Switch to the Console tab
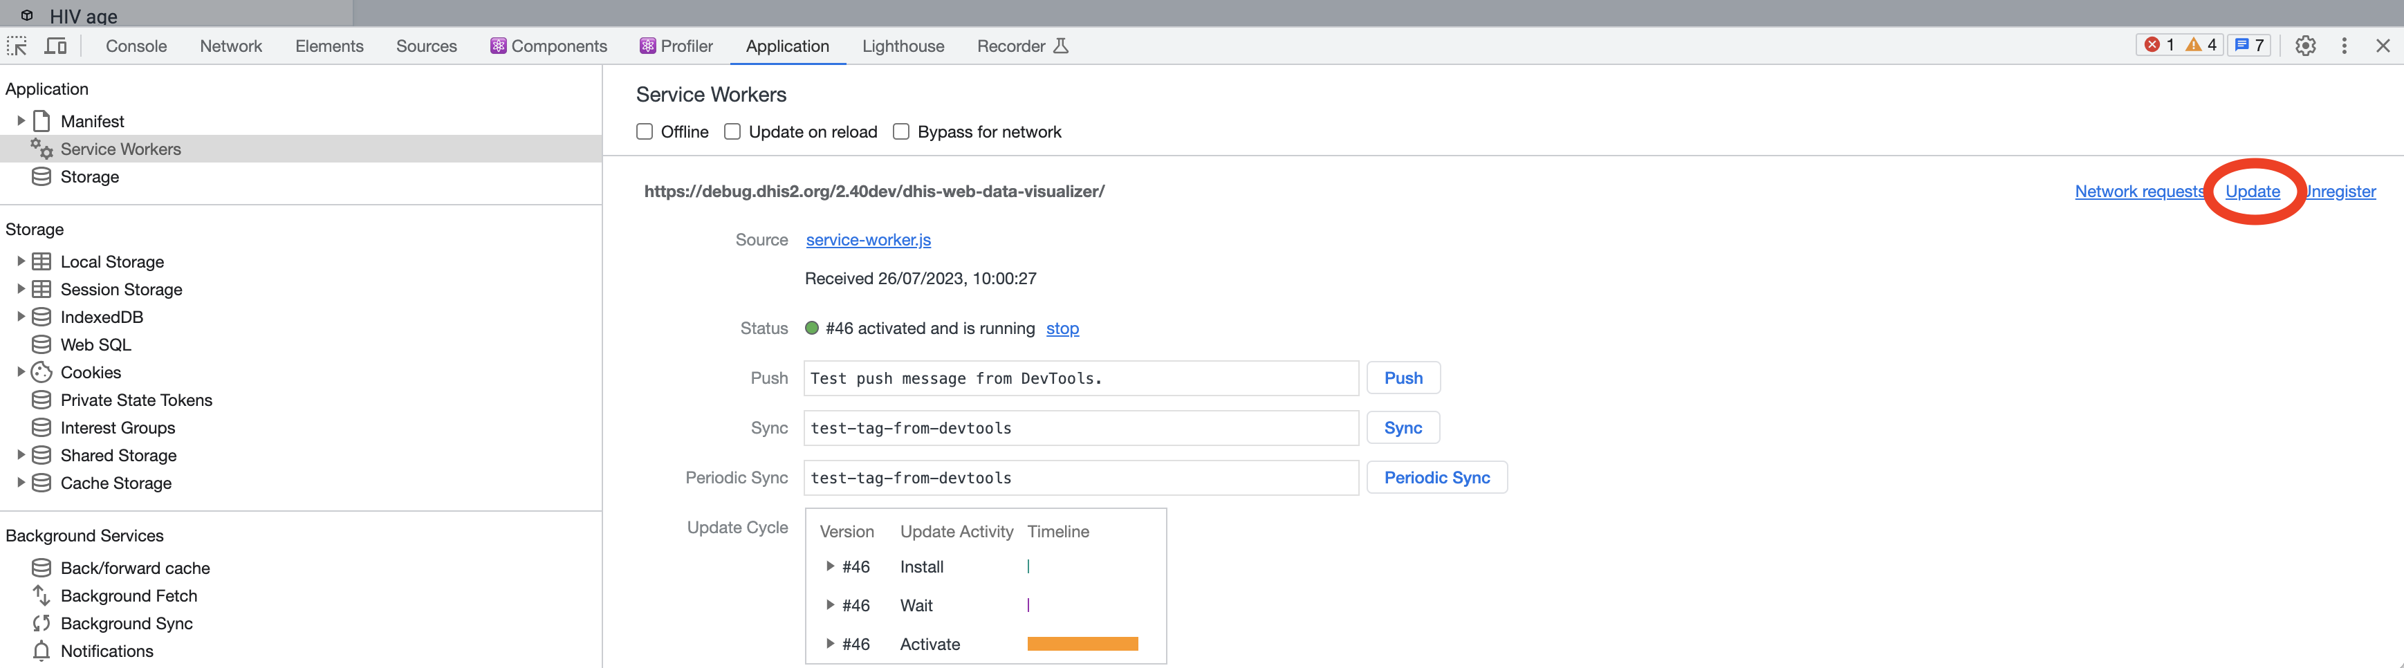 [x=136, y=46]
